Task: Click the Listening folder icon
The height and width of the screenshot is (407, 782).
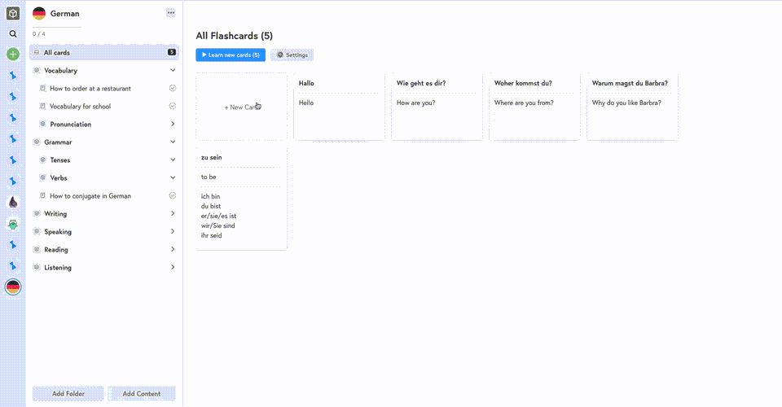Action: pyautogui.click(x=37, y=268)
